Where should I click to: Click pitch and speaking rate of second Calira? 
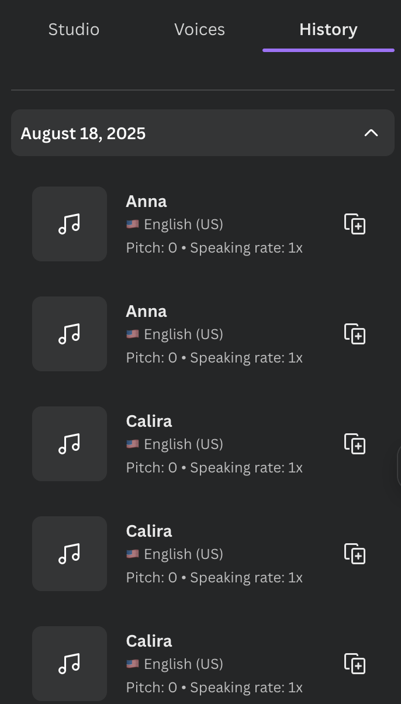click(214, 578)
